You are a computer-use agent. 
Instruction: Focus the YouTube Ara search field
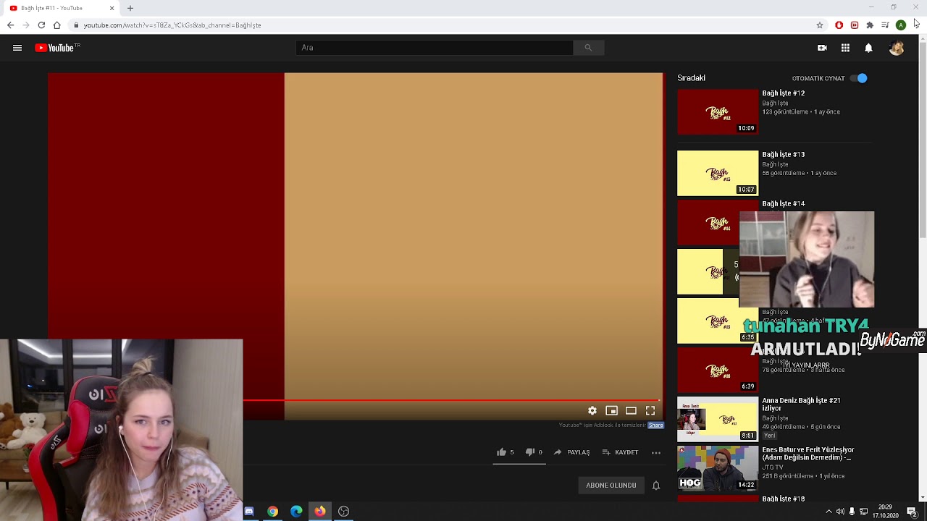435,48
